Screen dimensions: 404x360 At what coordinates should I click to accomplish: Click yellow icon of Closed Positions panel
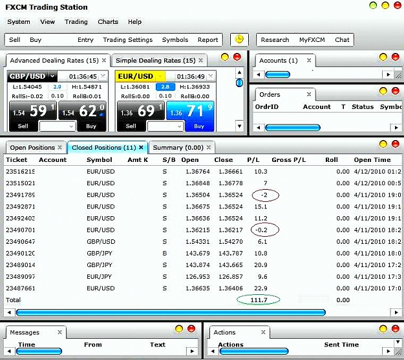383,144
